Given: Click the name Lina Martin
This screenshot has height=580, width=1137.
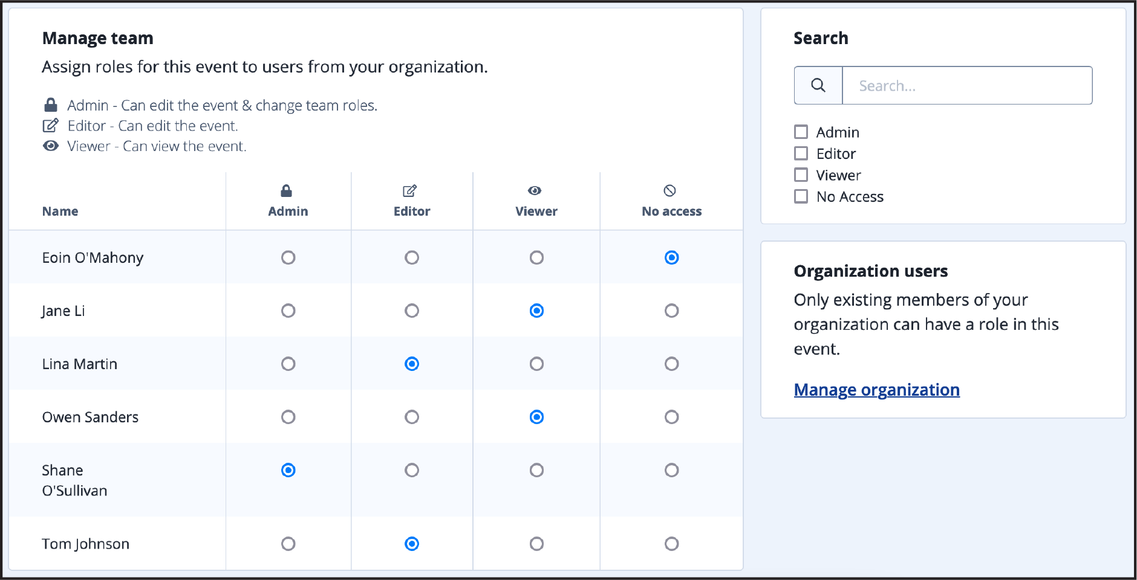Looking at the screenshot, I should point(80,364).
